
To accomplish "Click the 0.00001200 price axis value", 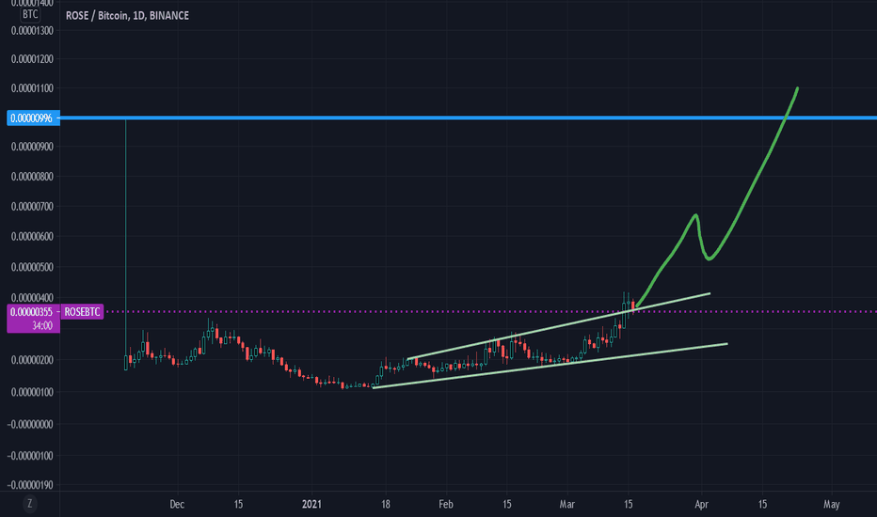I will 32,59.
